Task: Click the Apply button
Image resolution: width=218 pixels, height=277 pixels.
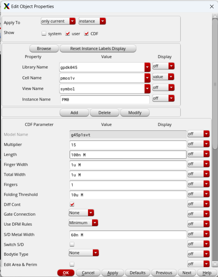Action: click(x=113, y=273)
